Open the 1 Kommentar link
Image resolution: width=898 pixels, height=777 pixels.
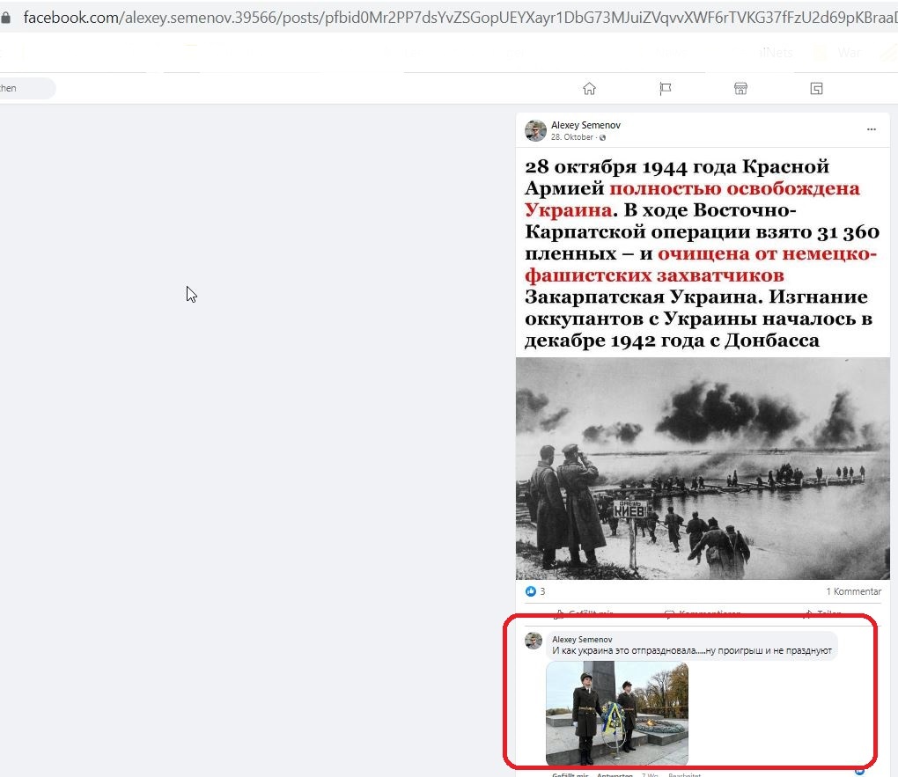coord(853,591)
